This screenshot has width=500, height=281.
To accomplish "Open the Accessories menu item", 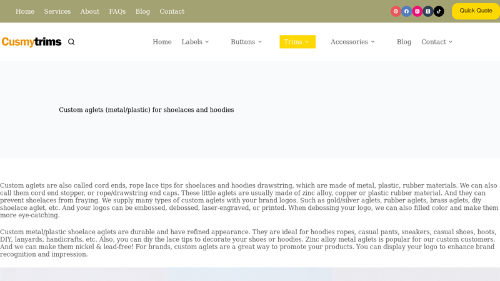I will (349, 42).
